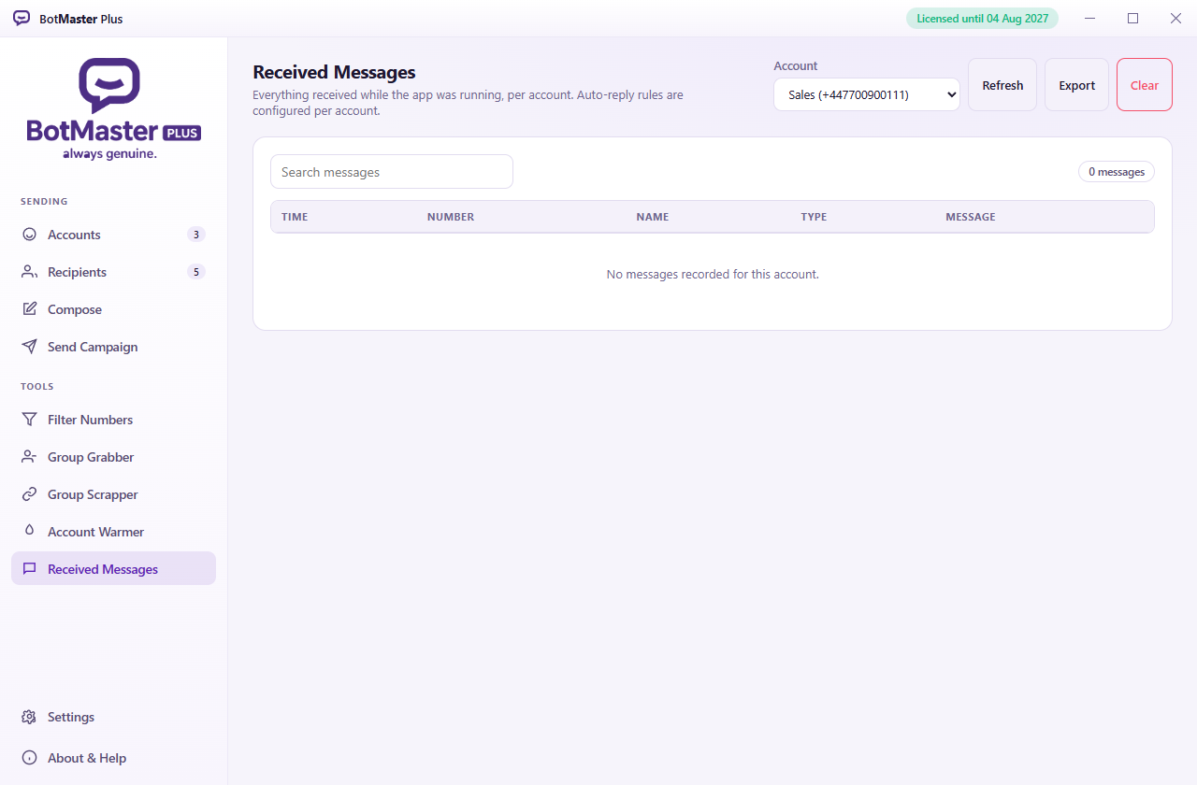The image size is (1197, 785).
Task: Open the Account dropdown selector
Action: point(867,94)
